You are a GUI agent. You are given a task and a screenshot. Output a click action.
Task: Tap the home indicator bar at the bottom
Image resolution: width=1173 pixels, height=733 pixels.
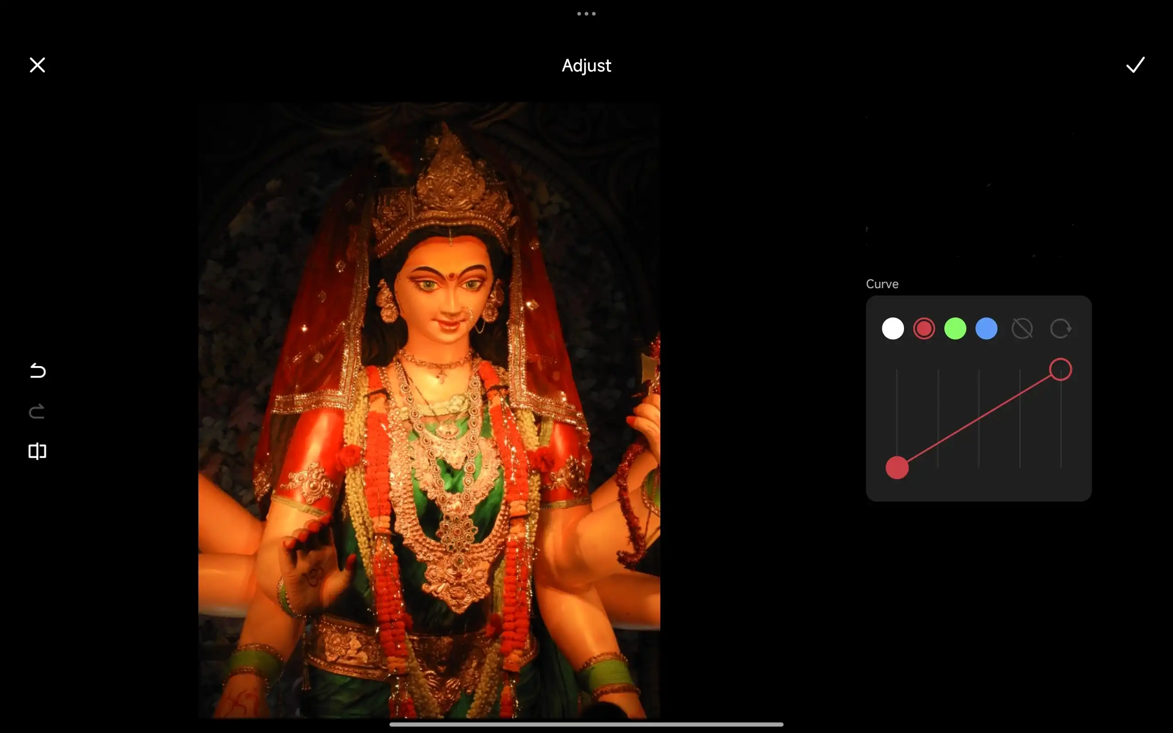[x=586, y=724]
